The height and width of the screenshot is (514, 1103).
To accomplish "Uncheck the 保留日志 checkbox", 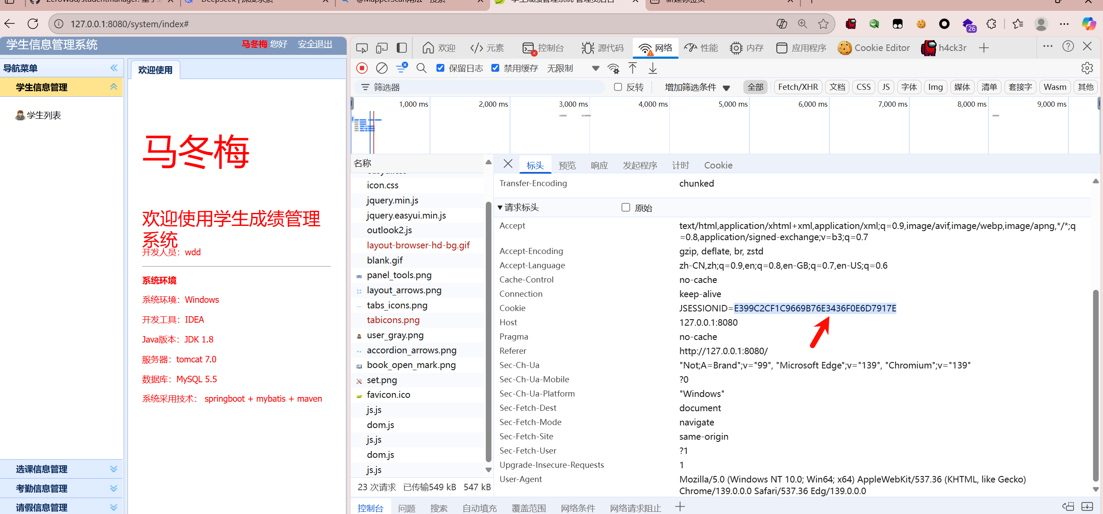I will coord(440,68).
